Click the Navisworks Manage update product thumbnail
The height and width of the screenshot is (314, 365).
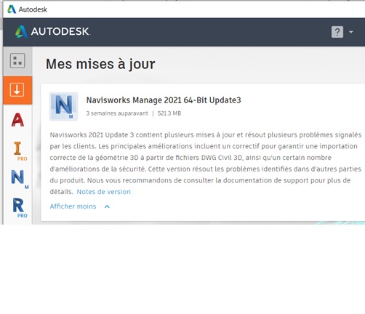click(x=64, y=106)
